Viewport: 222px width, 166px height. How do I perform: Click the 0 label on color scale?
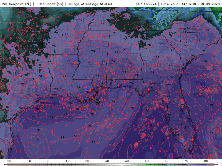[x=47, y=161]
